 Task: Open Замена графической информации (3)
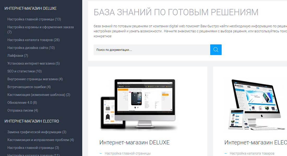37,132
